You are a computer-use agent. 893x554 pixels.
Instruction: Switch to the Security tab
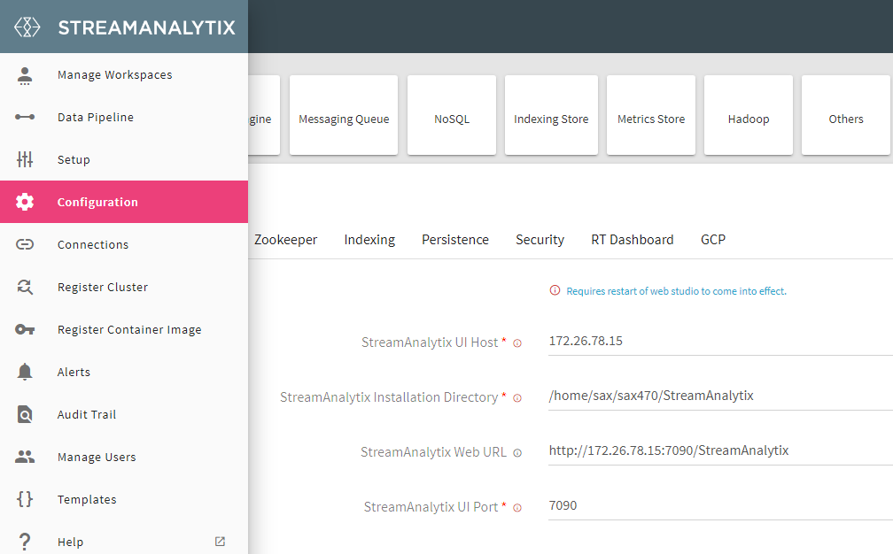pyautogui.click(x=540, y=240)
